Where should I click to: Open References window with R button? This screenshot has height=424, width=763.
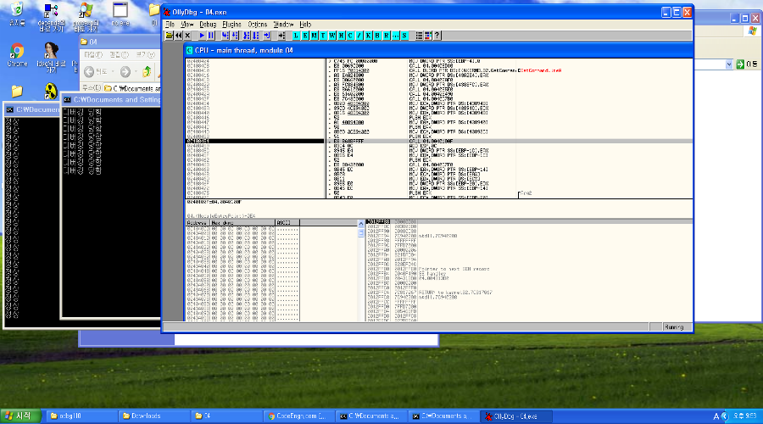click(x=387, y=36)
